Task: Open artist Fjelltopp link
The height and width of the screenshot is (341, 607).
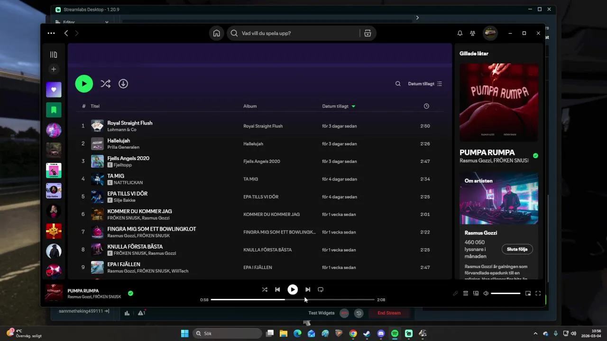Action: tap(123, 165)
